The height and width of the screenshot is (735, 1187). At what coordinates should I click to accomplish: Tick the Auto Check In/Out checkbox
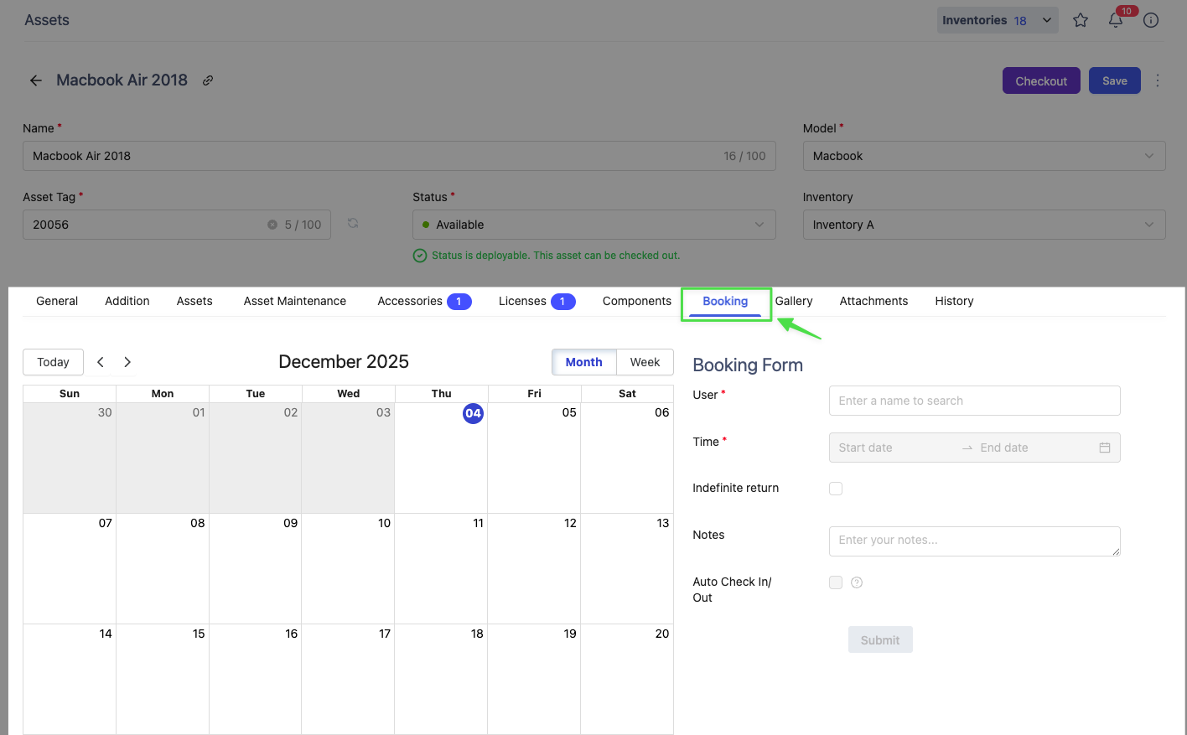coord(836,582)
